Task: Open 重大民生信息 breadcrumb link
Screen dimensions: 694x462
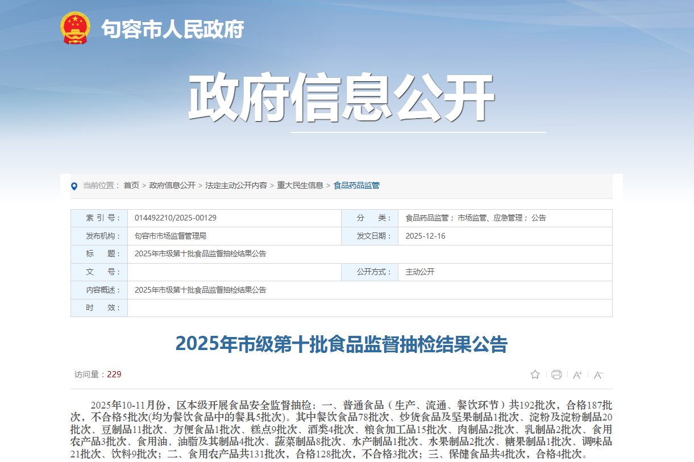Action: tap(300, 185)
